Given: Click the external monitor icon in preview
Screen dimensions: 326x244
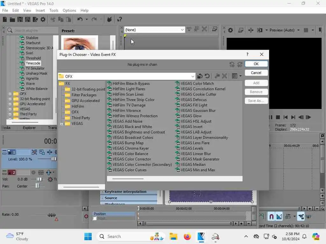Looking at the screenshot, I should [241, 30].
